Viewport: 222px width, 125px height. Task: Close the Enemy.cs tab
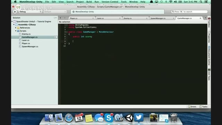147,18
